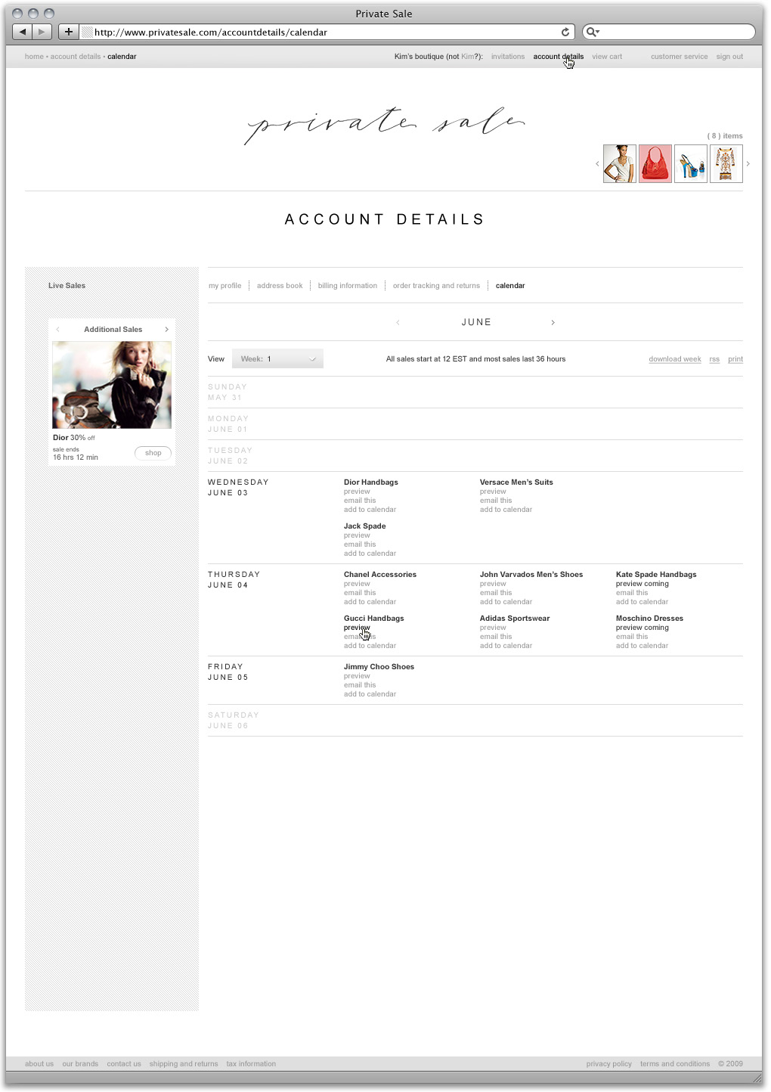The height and width of the screenshot is (1092, 771).
Task: Click the shop button for Dior sale
Action: [153, 453]
